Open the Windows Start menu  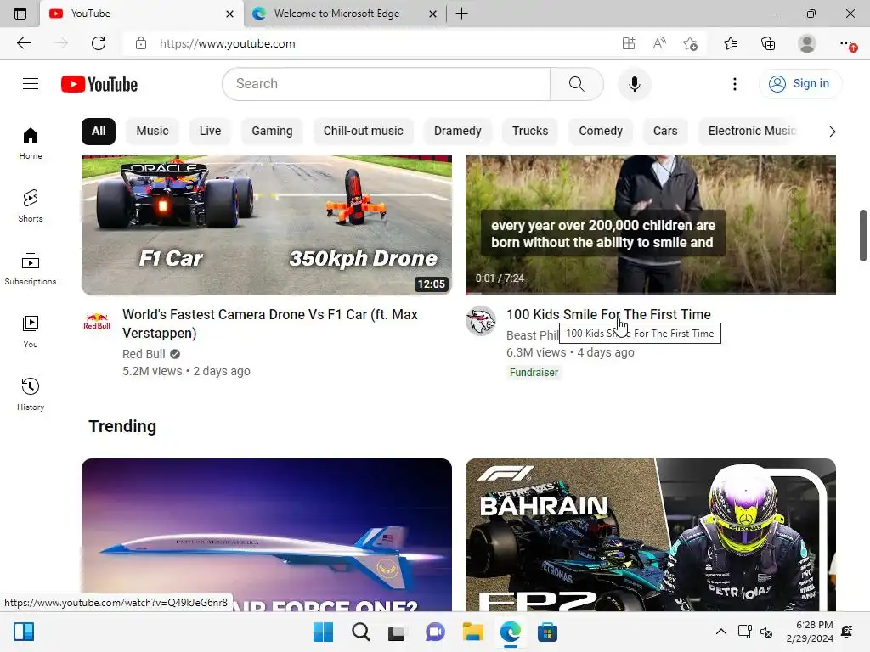coord(323,632)
